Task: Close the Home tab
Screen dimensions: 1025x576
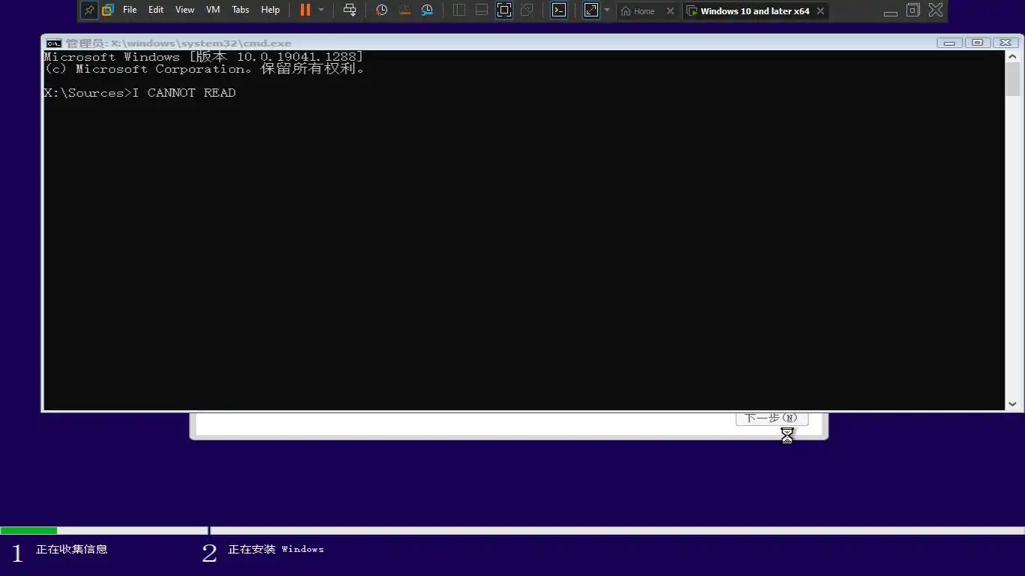Action: [671, 11]
